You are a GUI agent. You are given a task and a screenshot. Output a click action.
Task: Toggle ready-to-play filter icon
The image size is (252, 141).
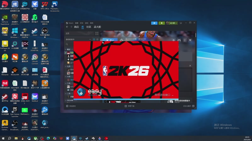(x=97, y=39)
